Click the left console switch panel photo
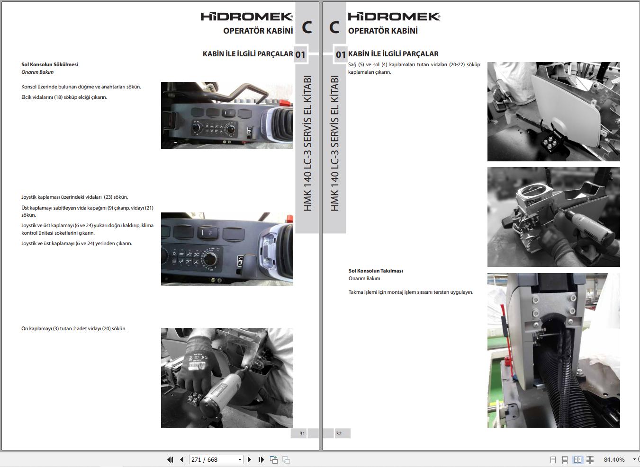 click(x=227, y=115)
